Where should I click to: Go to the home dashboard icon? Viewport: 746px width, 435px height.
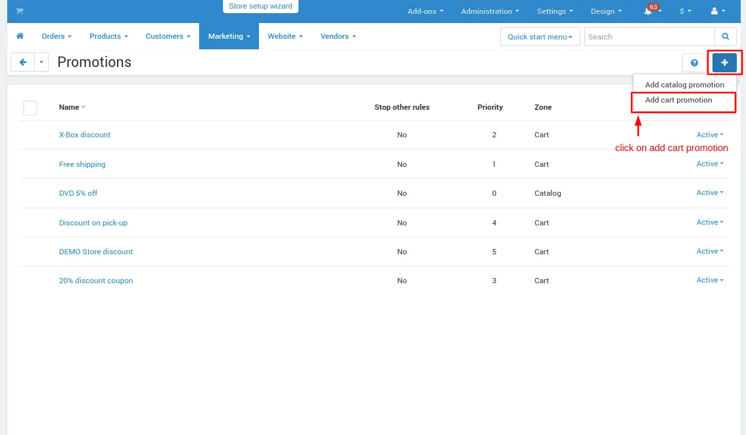coord(20,36)
